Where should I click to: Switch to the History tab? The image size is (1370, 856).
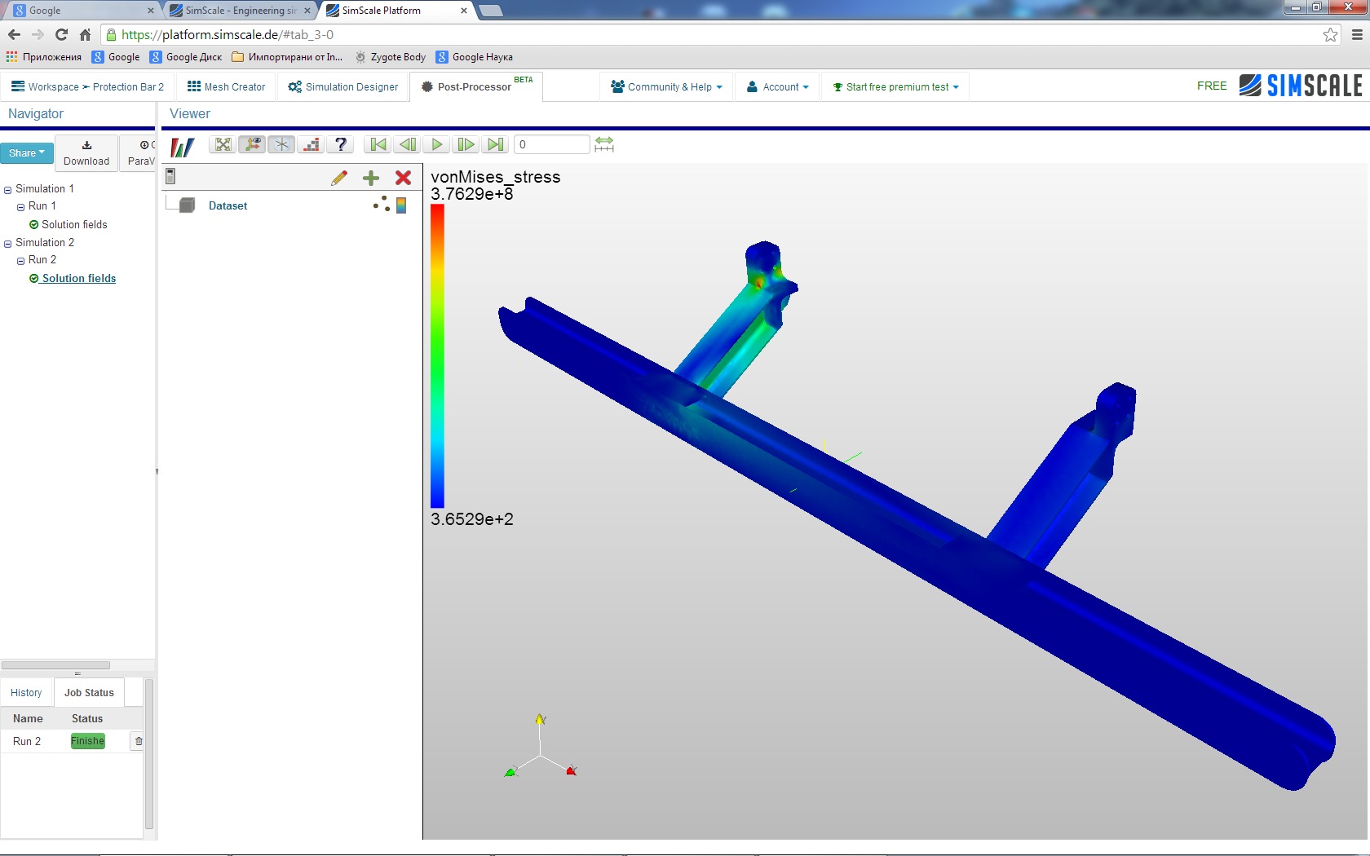tap(26, 692)
